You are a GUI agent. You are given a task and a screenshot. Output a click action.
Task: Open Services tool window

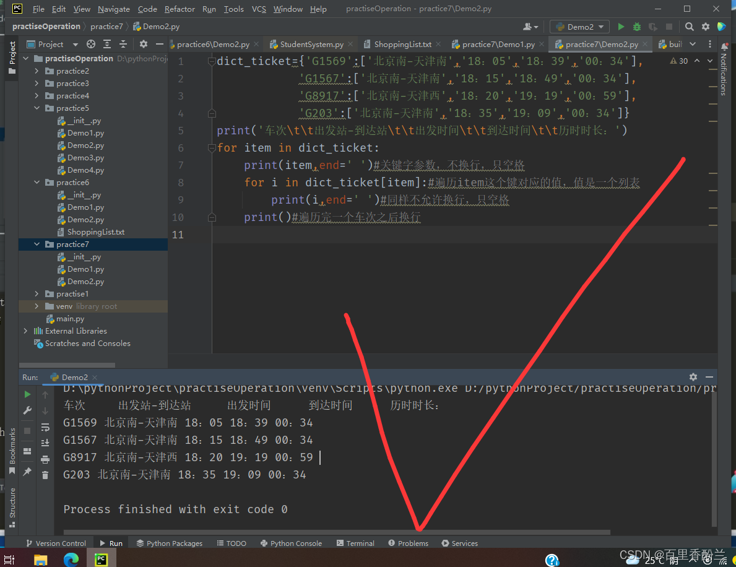click(x=460, y=543)
